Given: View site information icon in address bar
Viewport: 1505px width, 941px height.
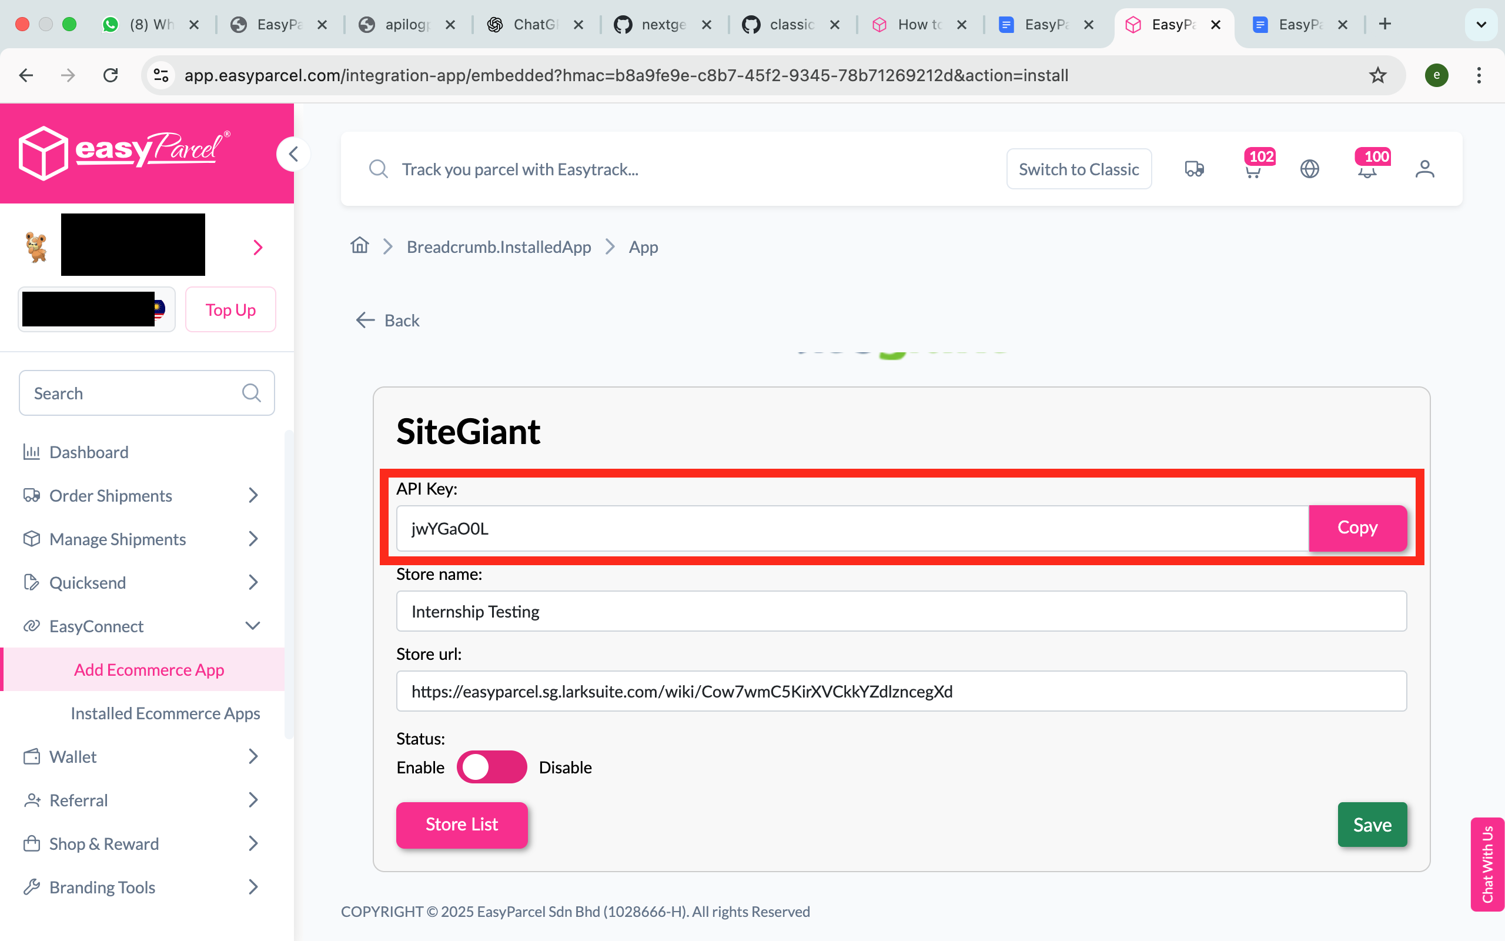Looking at the screenshot, I should tap(161, 75).
